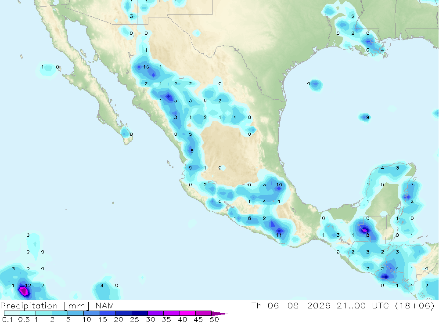Click the '6' value on Mexico's southern coast
Image resolution: width=439 pixels, height=322 pixels.
(x=249, y=218)
